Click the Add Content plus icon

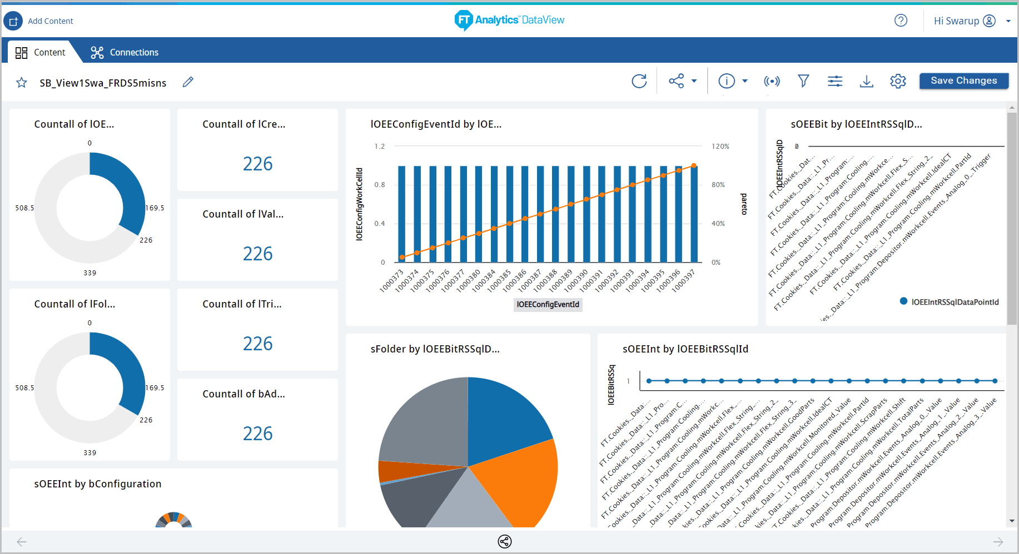pyautogui.click(x=13, y=21)
